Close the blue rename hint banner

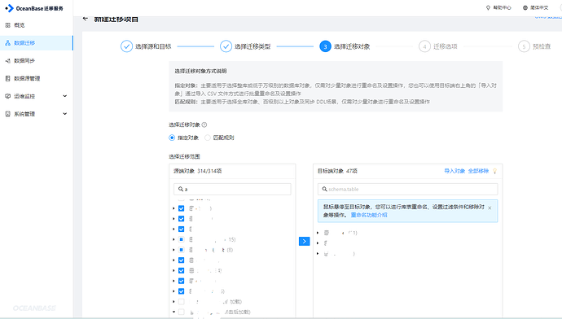(x=490, y=208)
